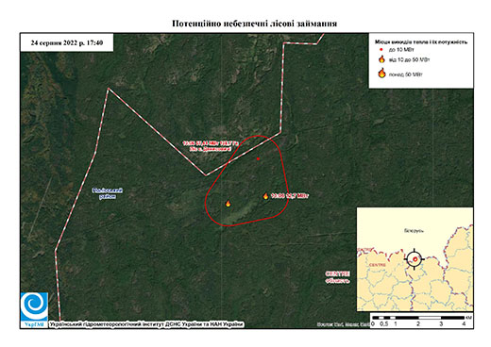Click the blue district label on the left

108,193
